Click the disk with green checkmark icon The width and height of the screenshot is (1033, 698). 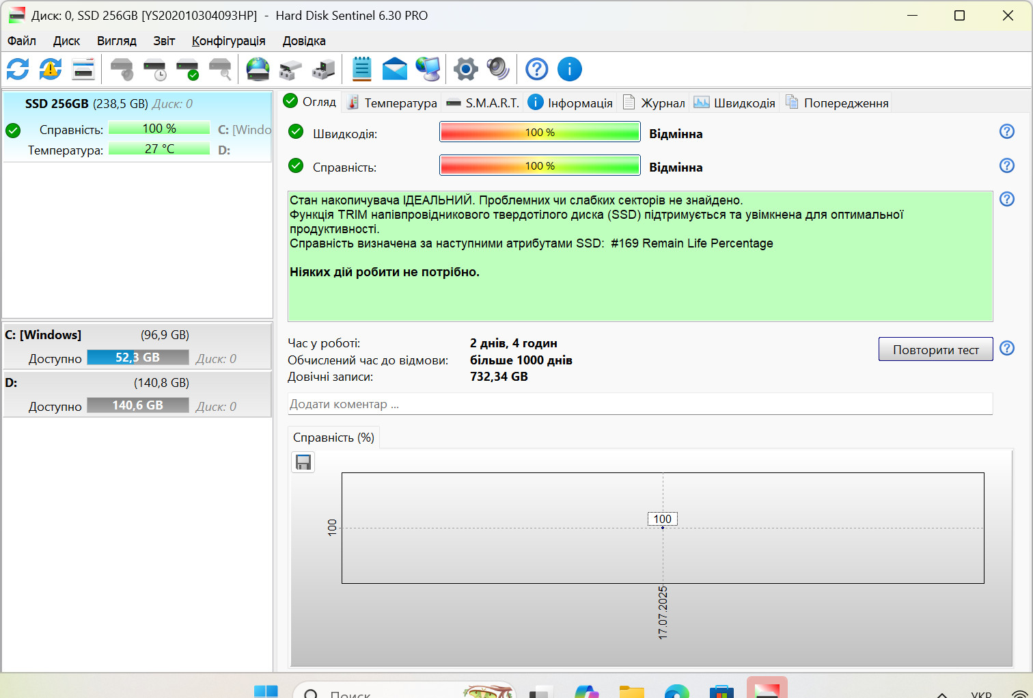pos(187,69)
